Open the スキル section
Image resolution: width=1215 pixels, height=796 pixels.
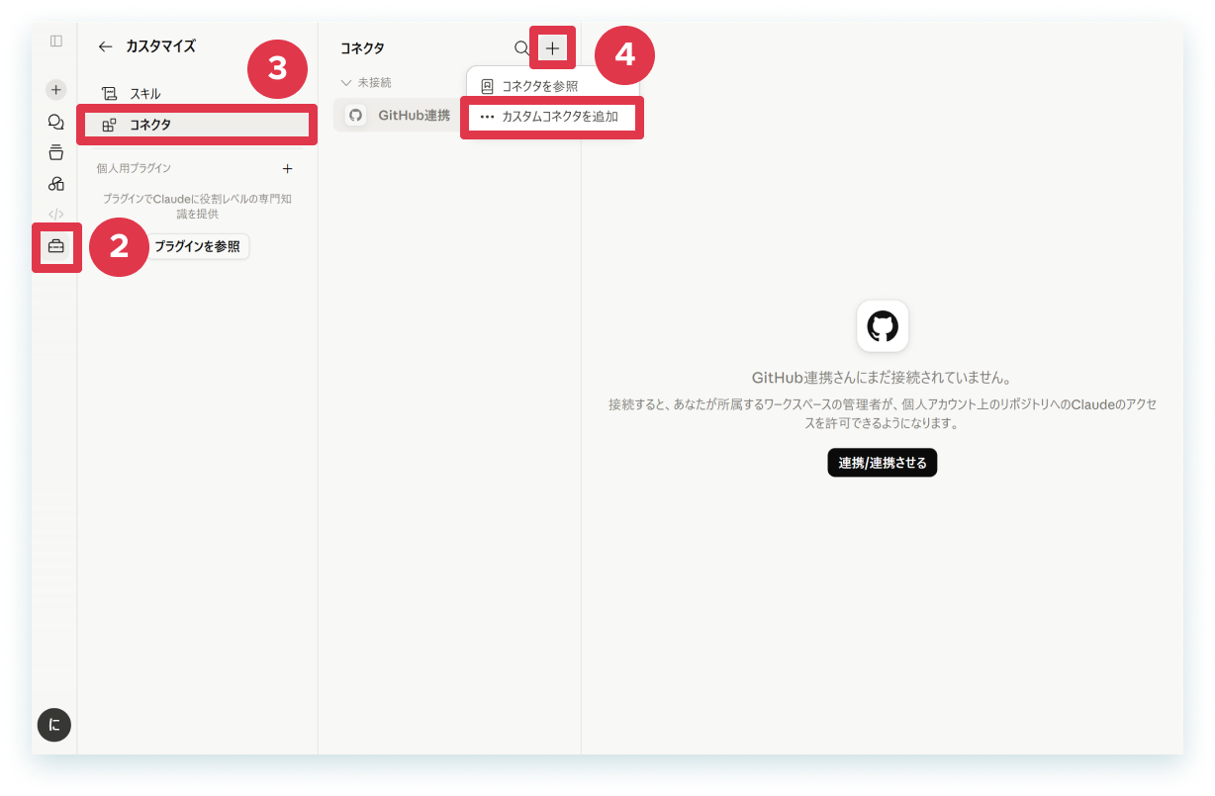coord(197,94)
